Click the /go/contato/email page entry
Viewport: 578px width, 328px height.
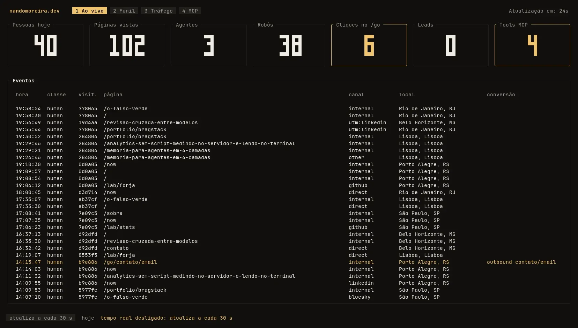pos(130,262)
